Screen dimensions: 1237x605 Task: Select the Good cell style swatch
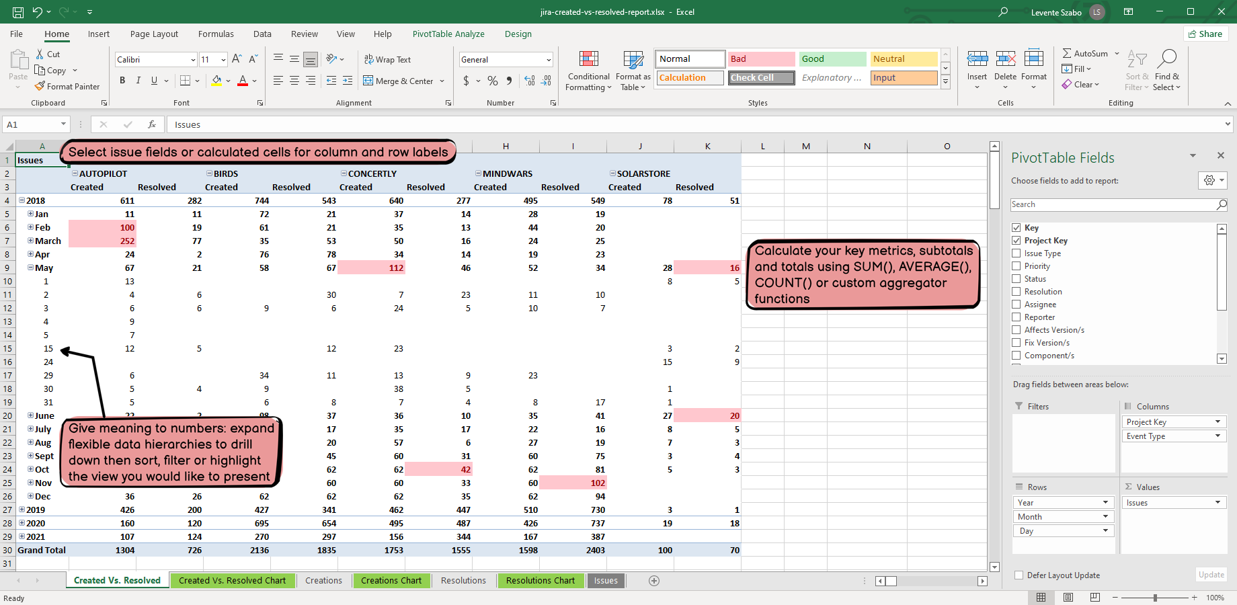[832, 59]
